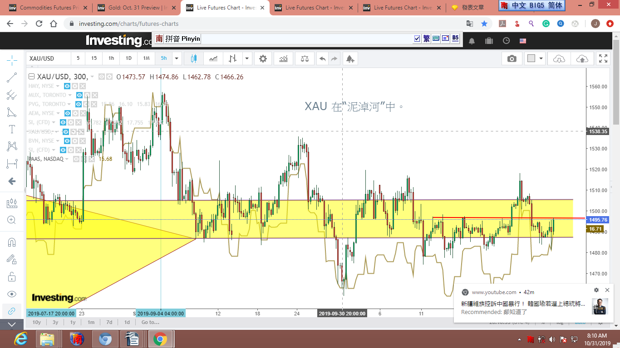Select the 1D interval
The image size is (620, 348).
click(x=128, y=58)
